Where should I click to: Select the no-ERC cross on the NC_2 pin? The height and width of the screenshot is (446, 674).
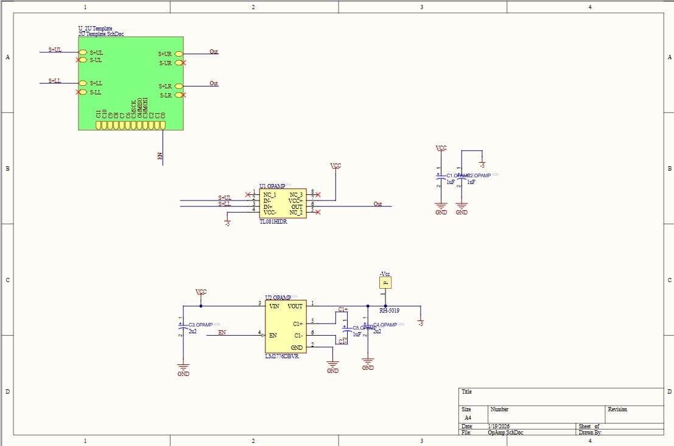[x=318, y=212]
